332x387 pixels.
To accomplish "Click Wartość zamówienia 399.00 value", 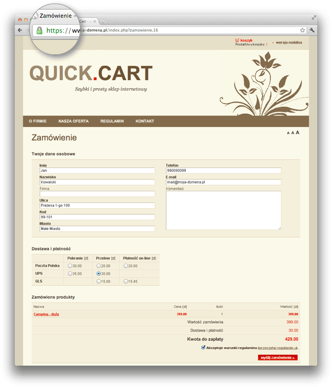I will coord(292,322).
